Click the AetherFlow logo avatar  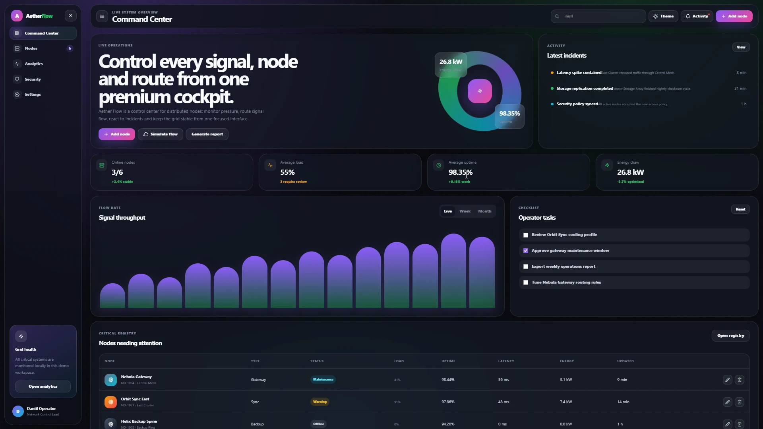17,16
